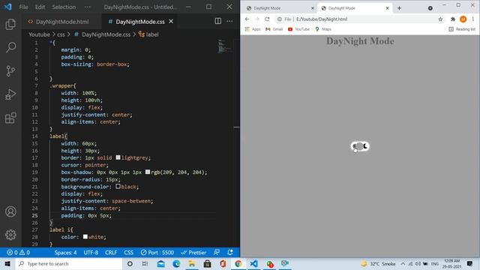Image resolution: width=480 pixels, height=270 pixels.
Task: Open Chrome profile avatar
Action: click(x=463, y=19)
